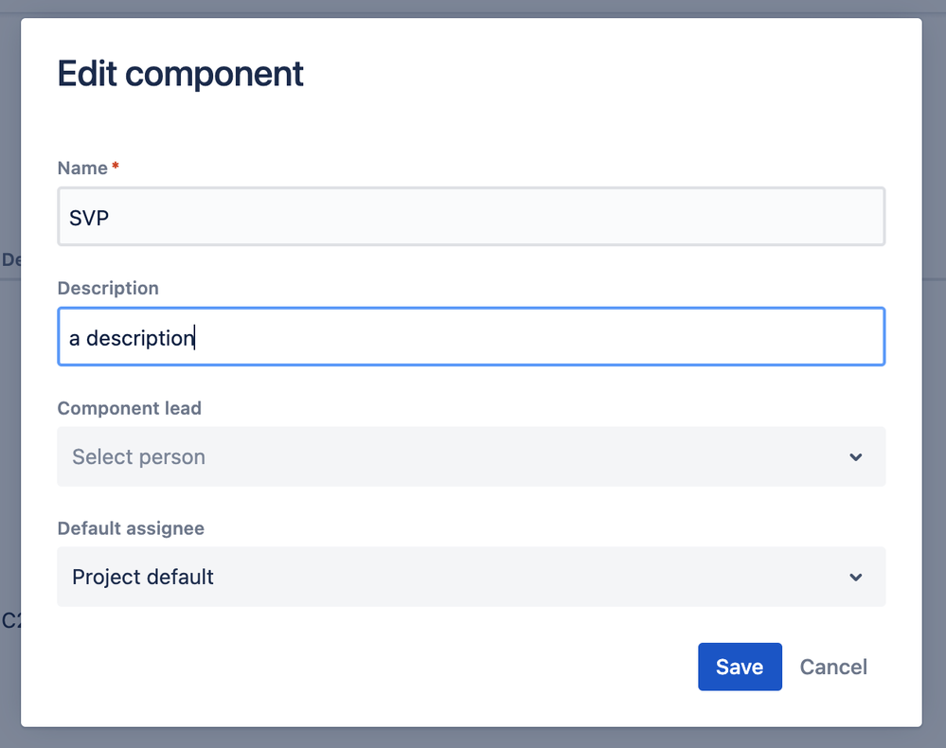Click the Component lead chevron arrow

855,457
